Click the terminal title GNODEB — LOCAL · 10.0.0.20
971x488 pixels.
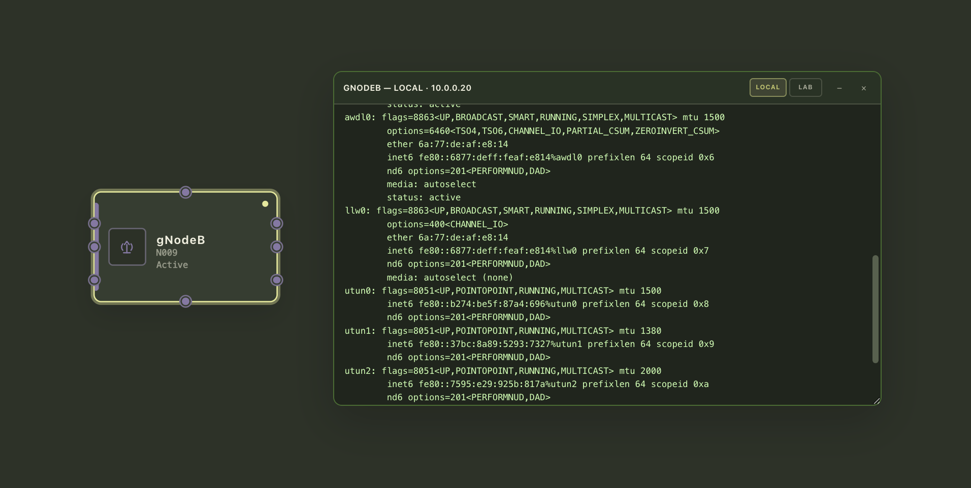407,88
